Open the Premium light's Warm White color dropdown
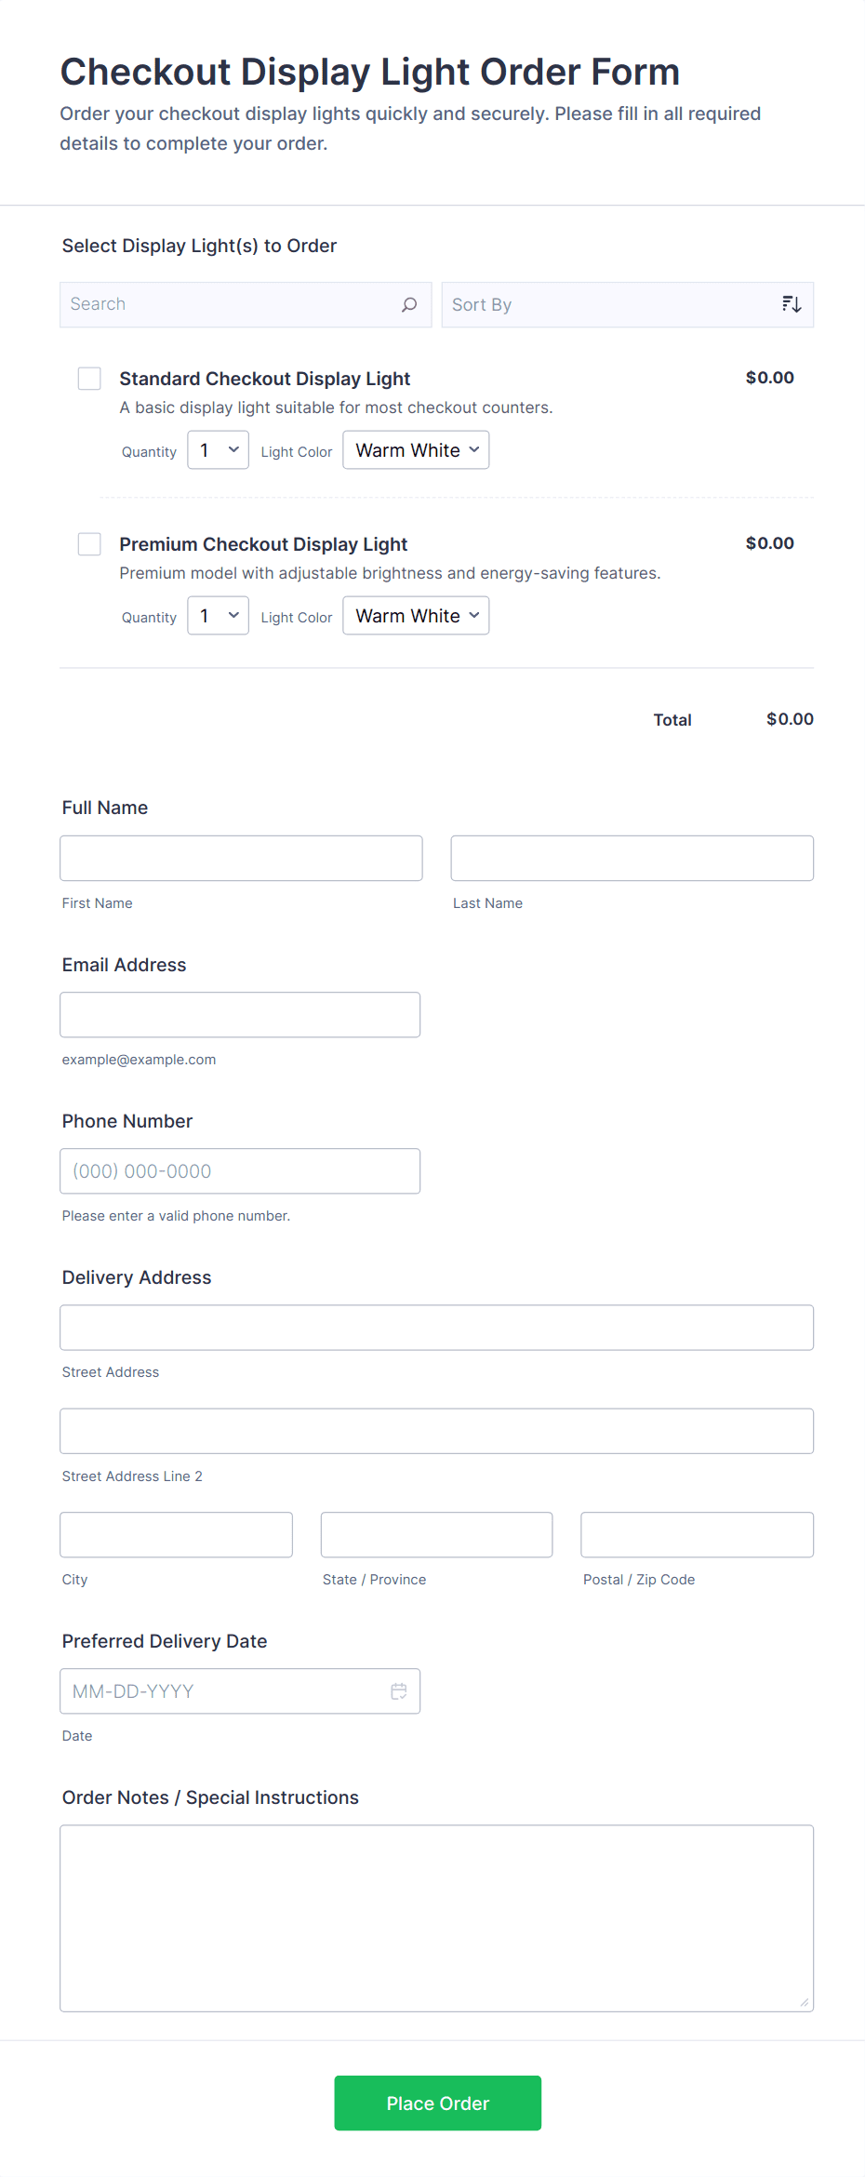The height and width of the screenshot is (2177, 865). (415, 615)
